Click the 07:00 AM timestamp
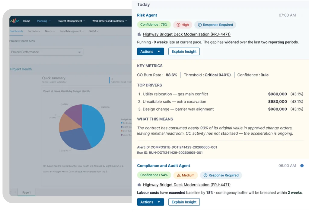Image resolution: width=309 pixels, height=212 pixels. point(287,15)
